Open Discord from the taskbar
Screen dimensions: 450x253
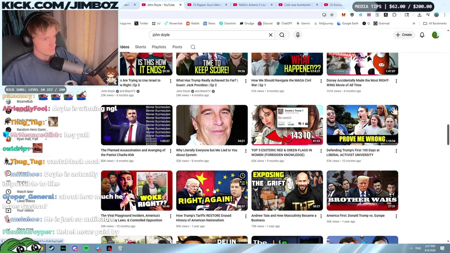coord(75,248)
